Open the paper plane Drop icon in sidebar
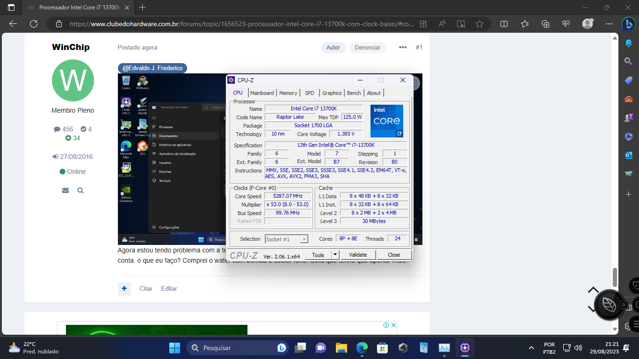The width and height of the screenshot is (639, 359). point(628,173)
